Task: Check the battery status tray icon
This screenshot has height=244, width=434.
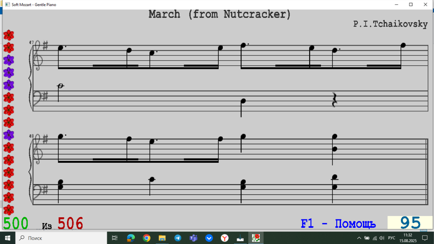Action: pos(367,238)
